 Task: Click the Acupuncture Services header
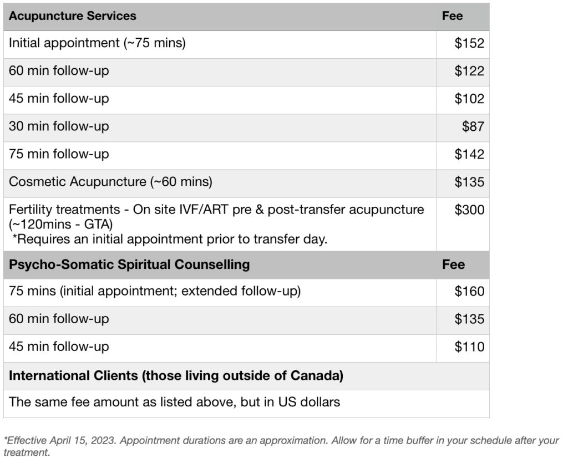point(73,16)
